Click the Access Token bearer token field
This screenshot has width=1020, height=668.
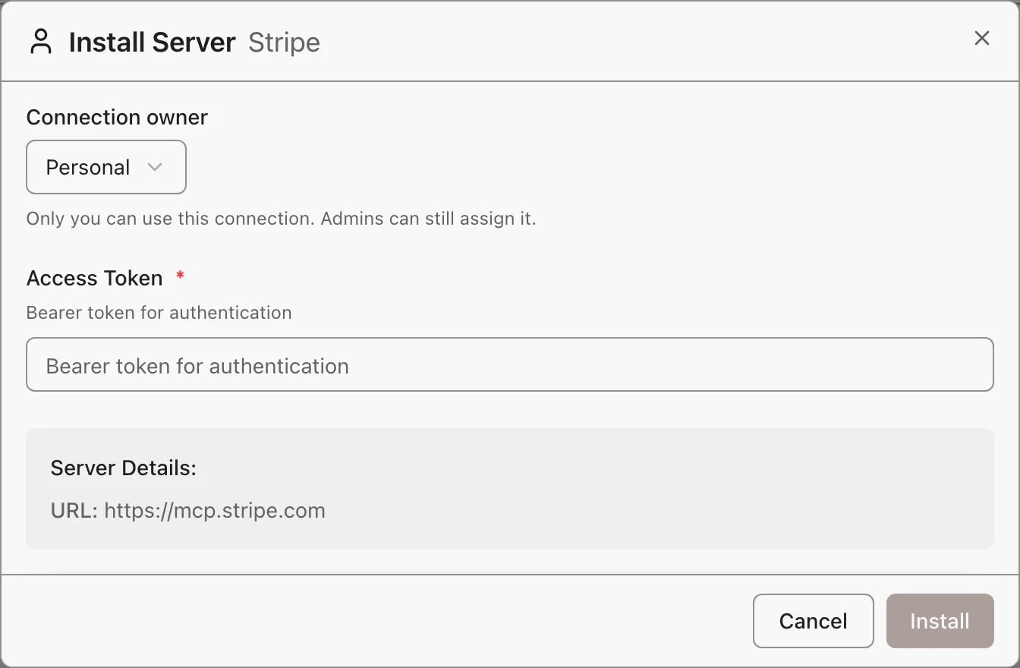click(510, 364)
